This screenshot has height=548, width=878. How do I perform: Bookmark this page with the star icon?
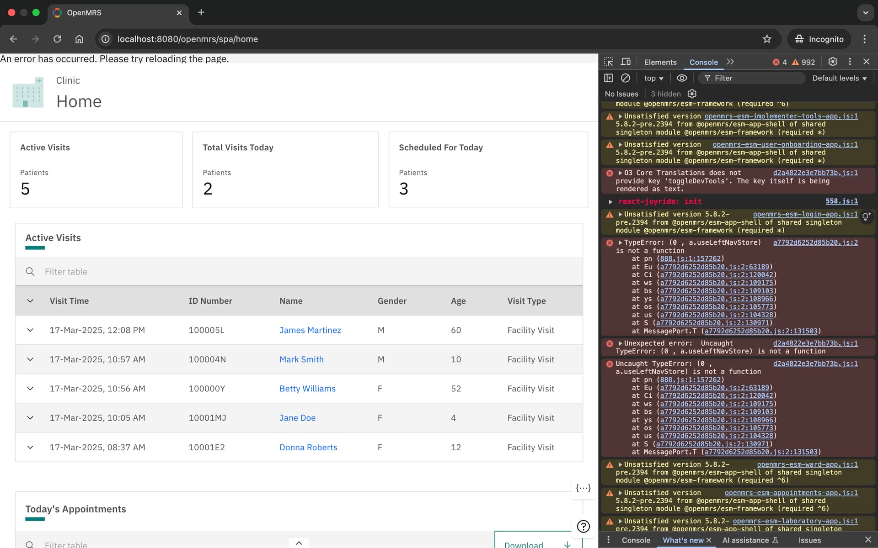click(x=767, y=39)
